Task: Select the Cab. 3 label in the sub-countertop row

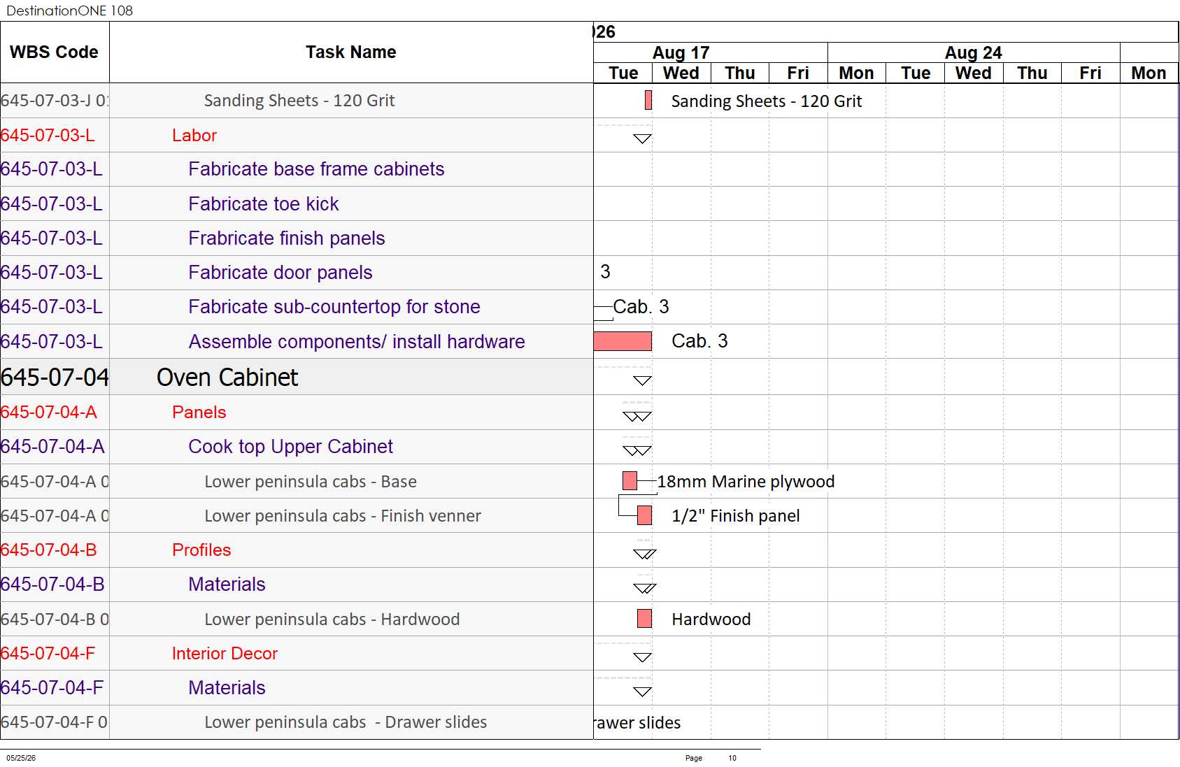Action: 641,307
